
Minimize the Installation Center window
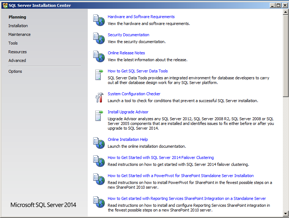click(272, 5)
